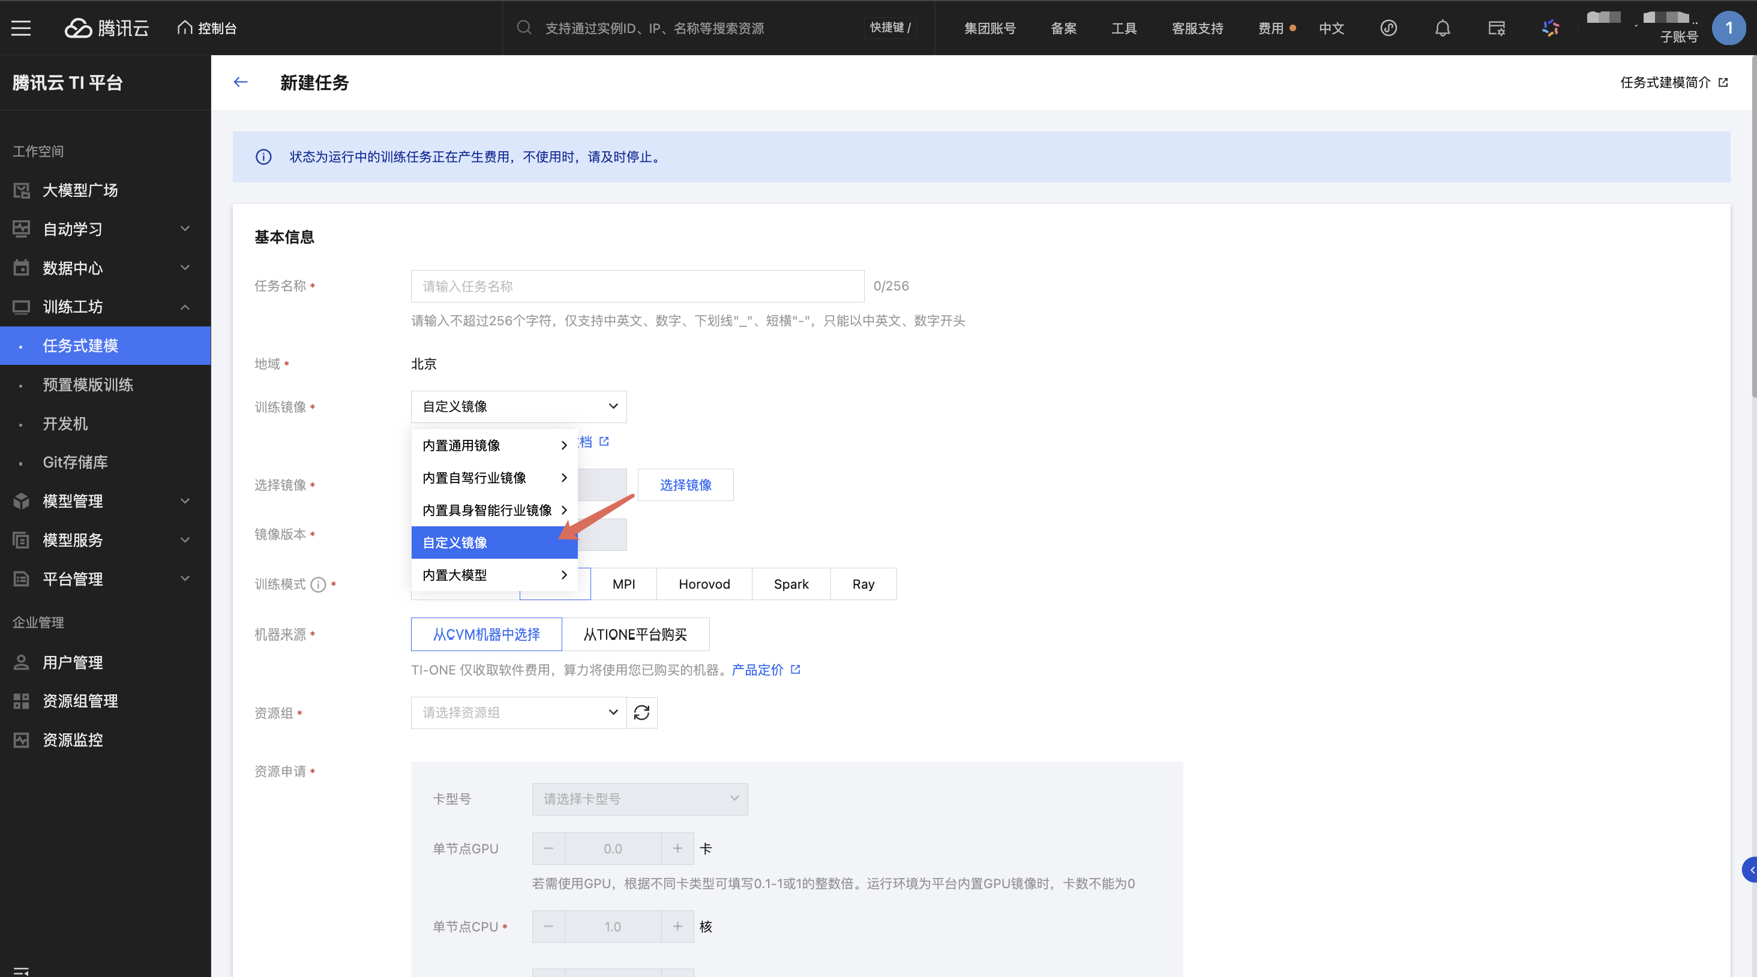Click the refresh icon beside 资源组 dropdown
The height and width of the screenshot is (977, 1757).
click(641, 713)
